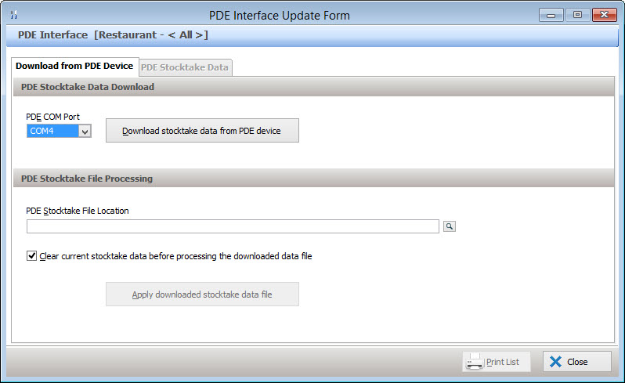Viewport: 625px width, 383px height.
Task: Maximize the PDE Interface Update Form window
Action: pos(576,14)
